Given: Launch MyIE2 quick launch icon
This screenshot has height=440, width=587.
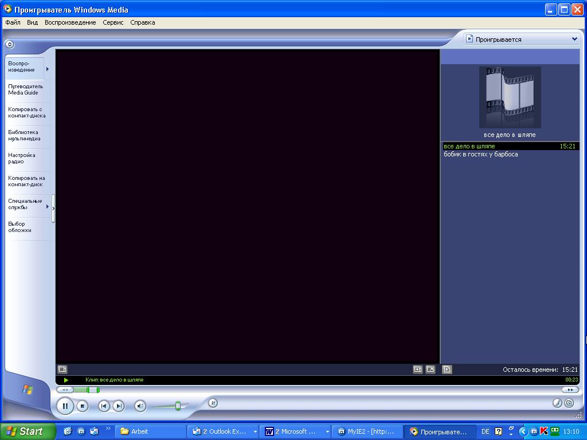Looking at the screenshot, I should 81,431.
